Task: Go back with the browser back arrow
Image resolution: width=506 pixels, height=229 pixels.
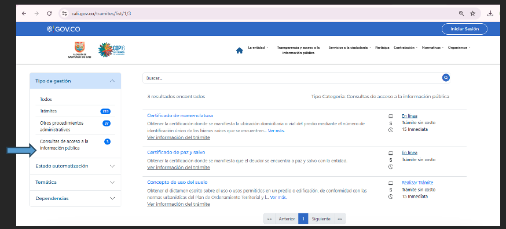Action: point(24,13)
